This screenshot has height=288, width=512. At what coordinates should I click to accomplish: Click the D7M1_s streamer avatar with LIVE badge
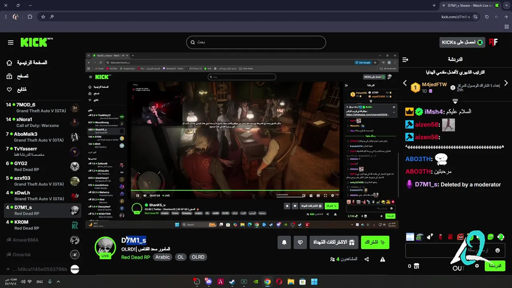105,248
